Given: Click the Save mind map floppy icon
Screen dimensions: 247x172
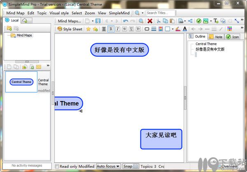Looking at the screenshot, I should pos(98,21).
